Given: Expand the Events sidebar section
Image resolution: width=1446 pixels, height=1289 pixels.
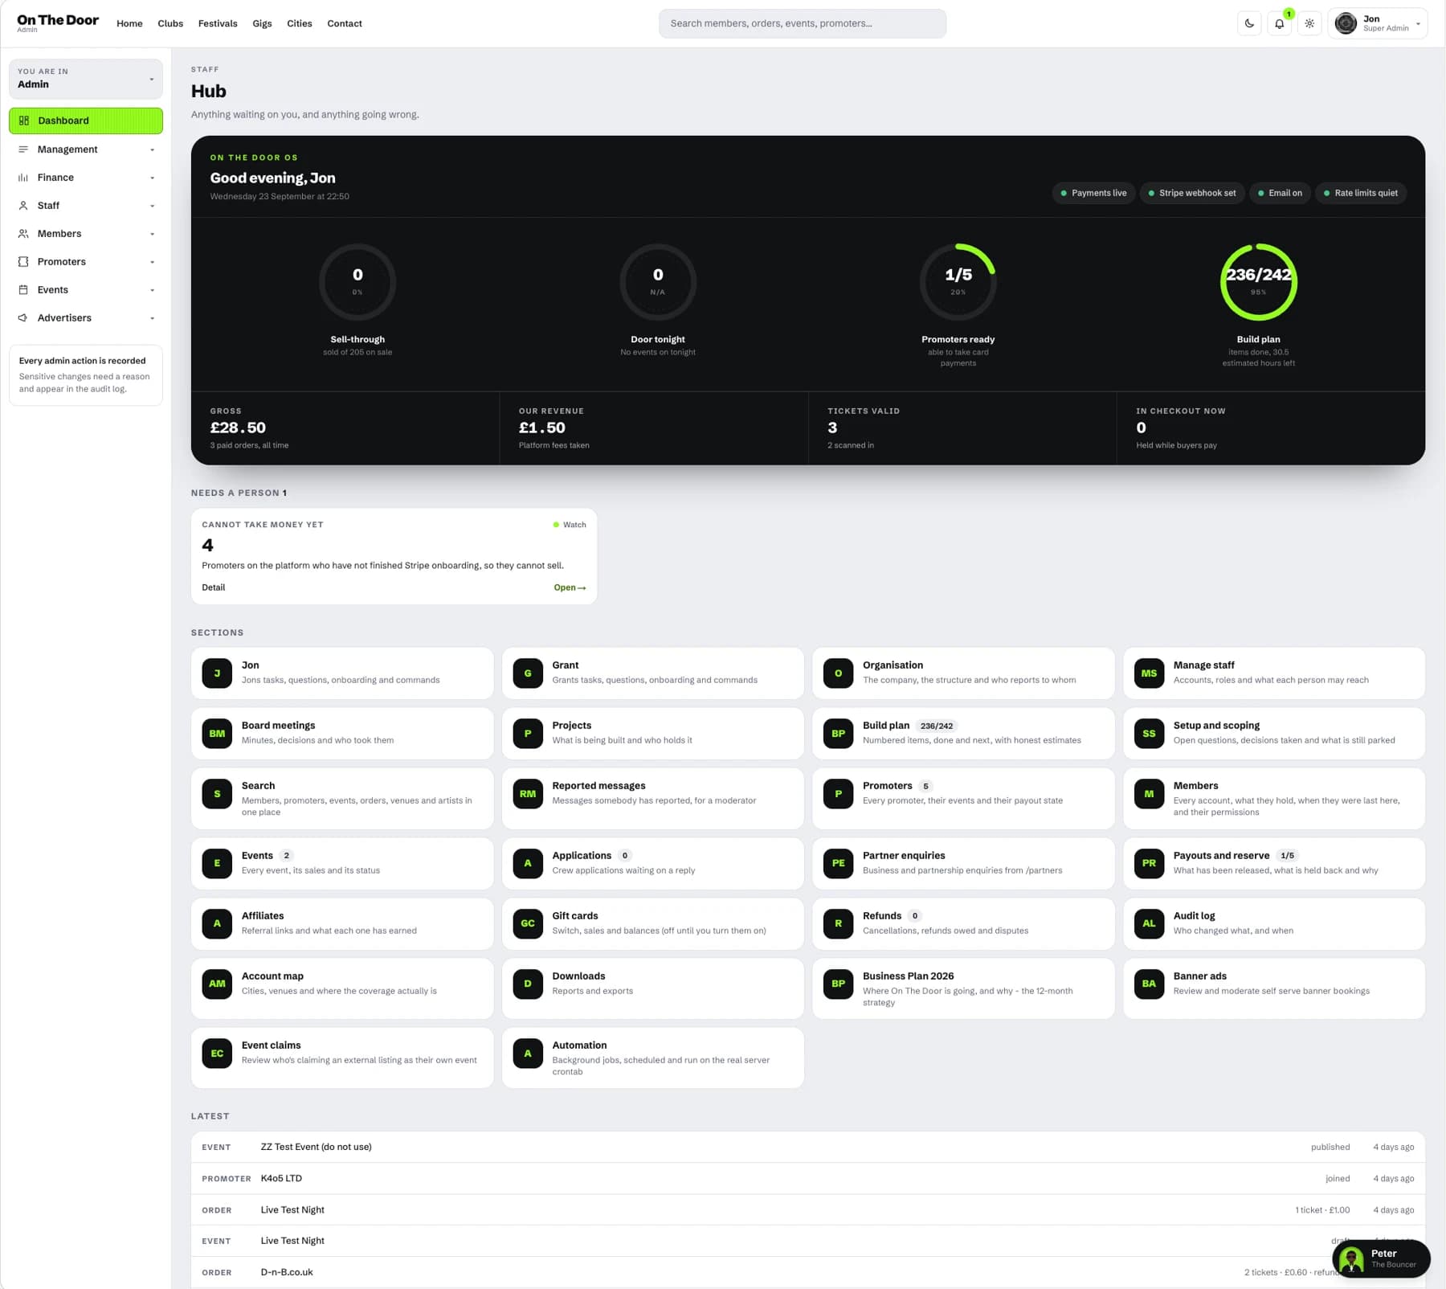Looking at the screenshot, I should pos(86,290).
